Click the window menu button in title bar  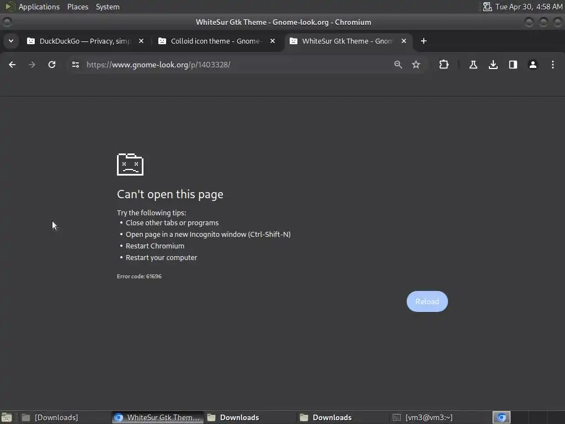pyautogui.click(x=7, y=22)
